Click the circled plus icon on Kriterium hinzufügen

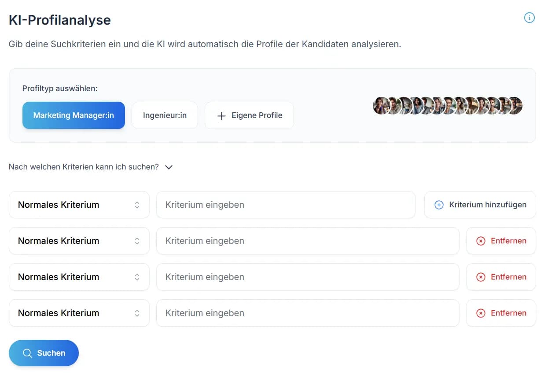[x=439, y=205]
